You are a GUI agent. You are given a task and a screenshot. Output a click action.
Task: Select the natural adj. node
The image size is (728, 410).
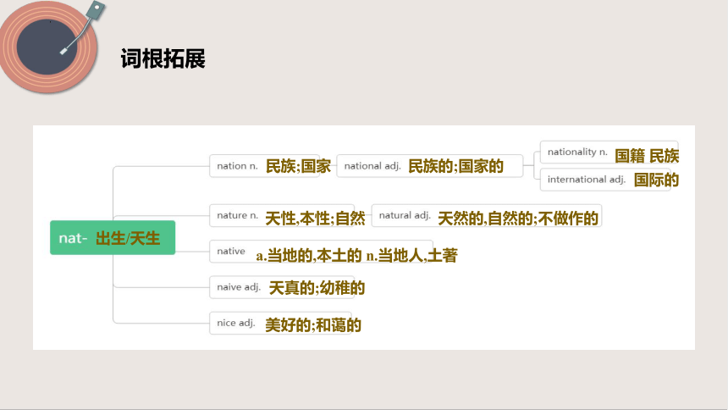487,215
